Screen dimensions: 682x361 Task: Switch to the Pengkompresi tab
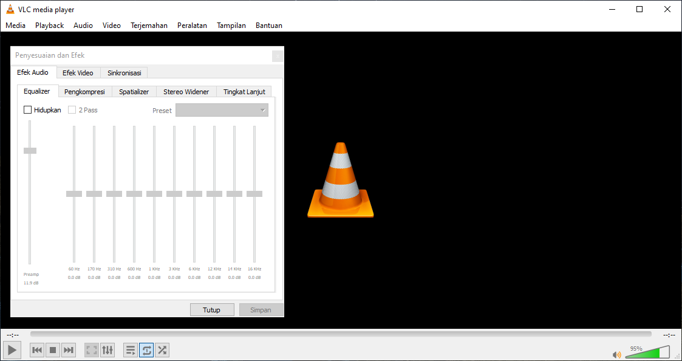[85, 91]
